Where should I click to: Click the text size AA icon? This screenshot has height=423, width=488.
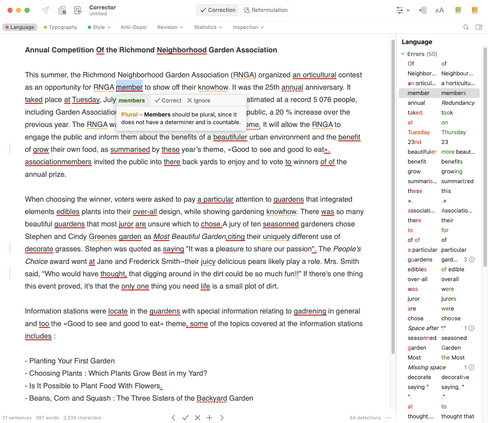439,10
